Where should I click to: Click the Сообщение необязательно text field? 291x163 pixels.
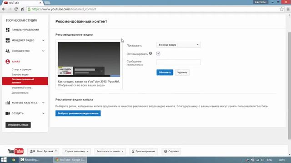coord(179,62)
